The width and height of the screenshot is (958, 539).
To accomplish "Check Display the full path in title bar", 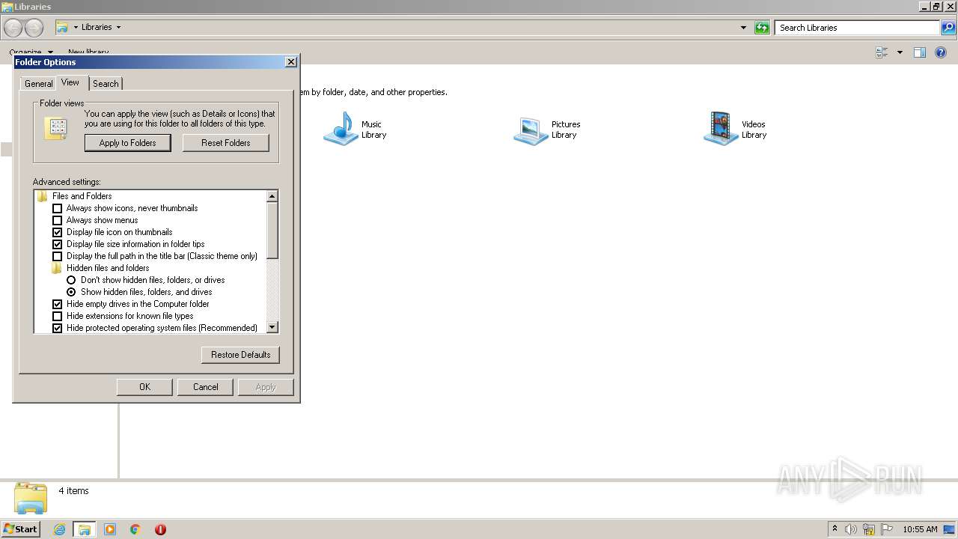I will (x=57, y=256).
